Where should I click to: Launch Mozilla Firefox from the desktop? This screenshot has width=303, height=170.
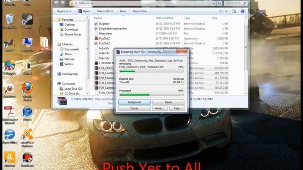click(27, 92)
